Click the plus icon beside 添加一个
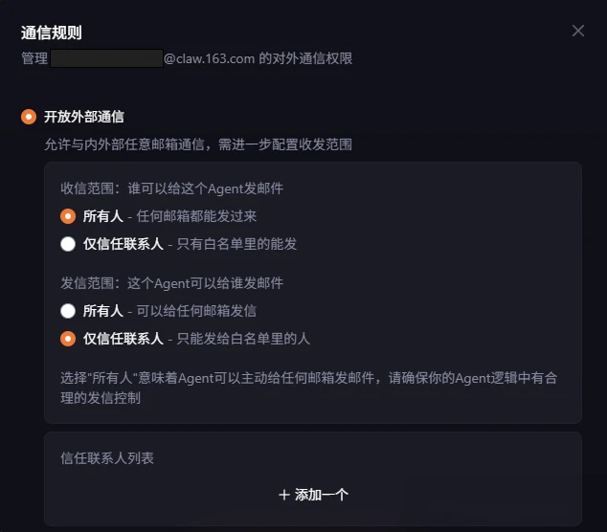This screenshot has height=532, width=607. (283, 495)
